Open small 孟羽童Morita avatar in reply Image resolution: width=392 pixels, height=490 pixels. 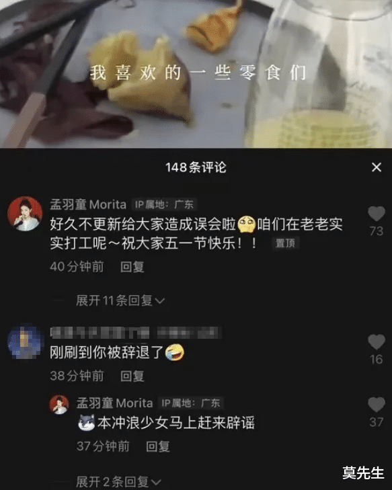tap(59, 405)
